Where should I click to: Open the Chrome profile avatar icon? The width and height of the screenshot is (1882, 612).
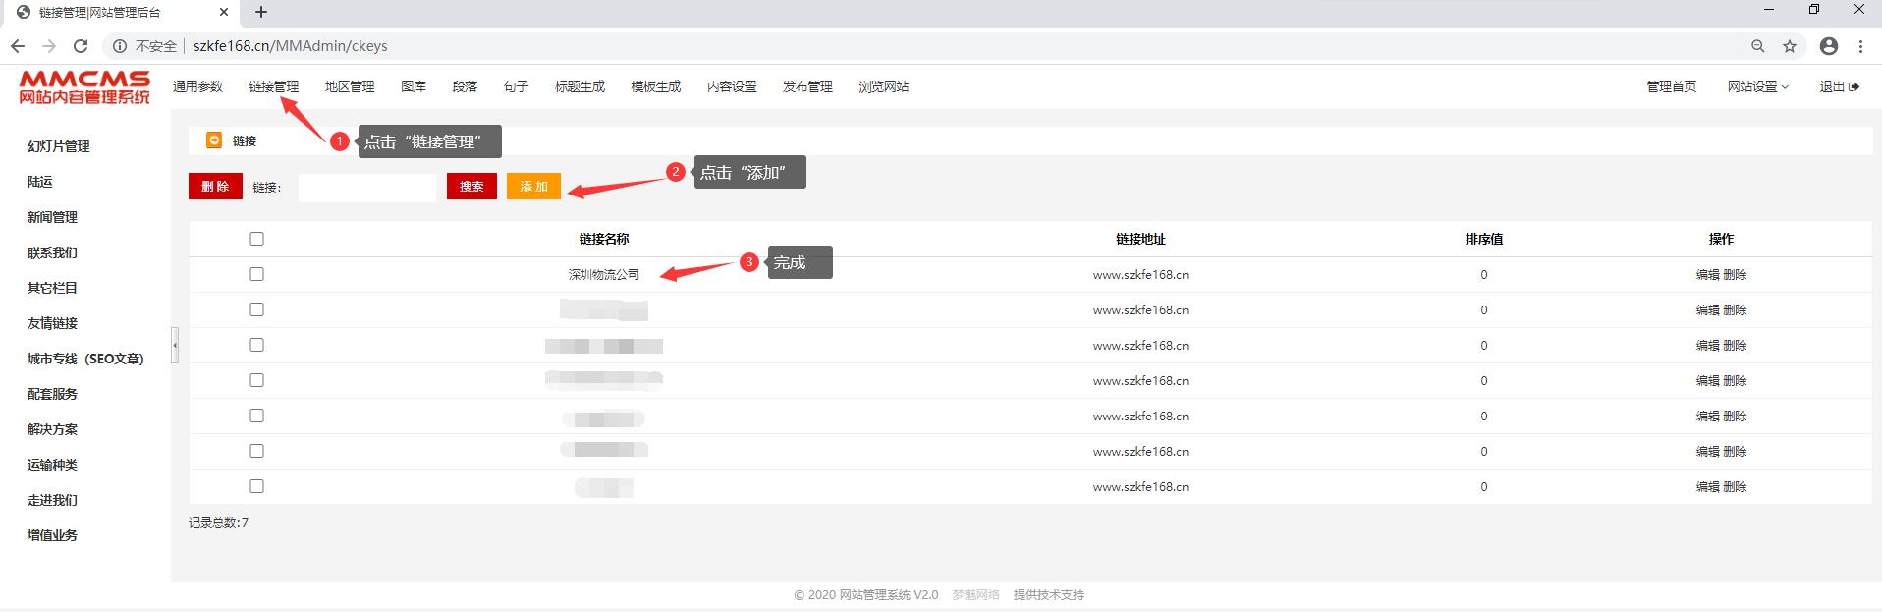tap(1828, 46)
